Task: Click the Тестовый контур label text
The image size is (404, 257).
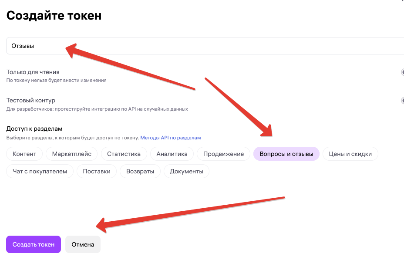Action: pyautogui.click(x=30, y=100)
